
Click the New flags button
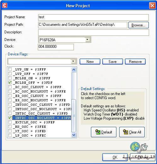[90, 61]
